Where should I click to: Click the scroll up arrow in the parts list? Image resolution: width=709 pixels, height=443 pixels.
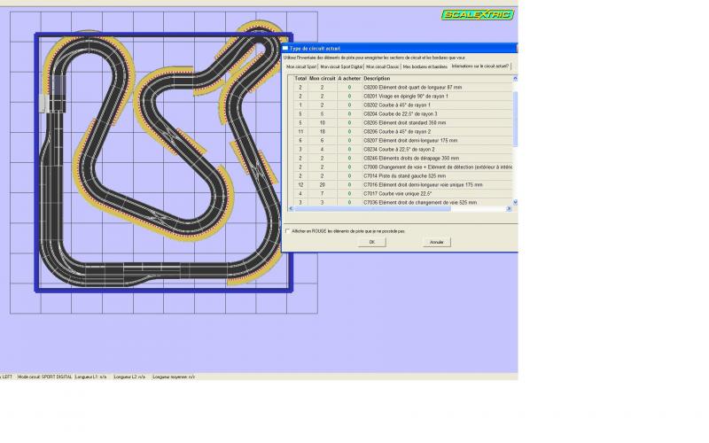pos(514,79)
